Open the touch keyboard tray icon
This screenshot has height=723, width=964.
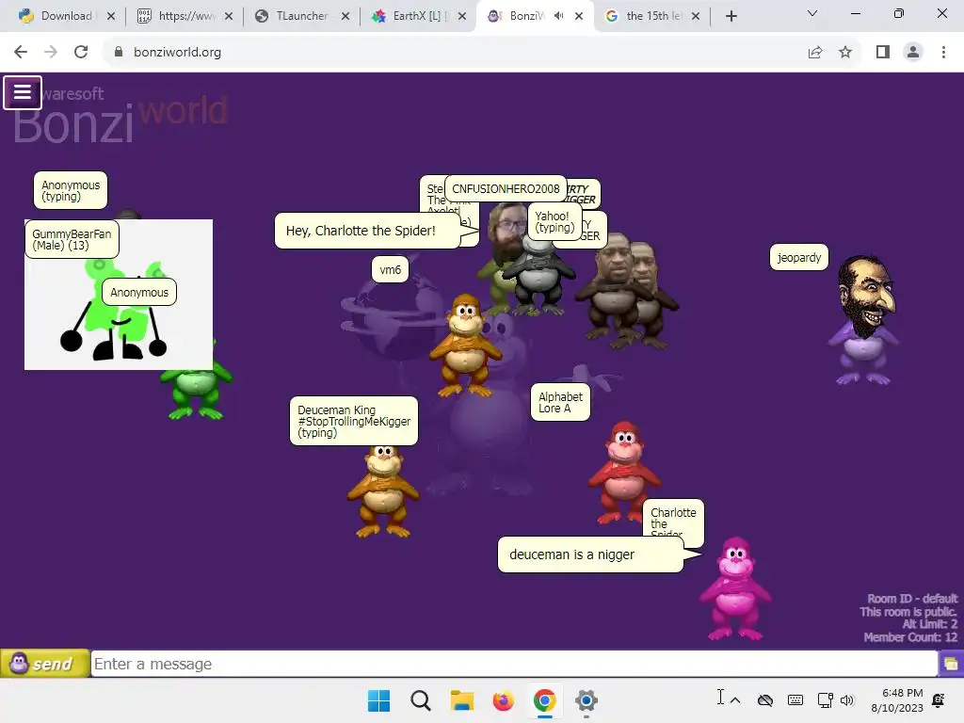(x=795, y=700)
